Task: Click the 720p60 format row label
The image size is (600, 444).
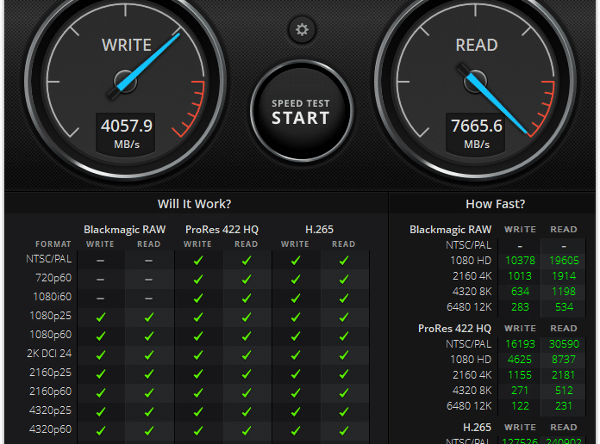Action: click(53, 278)
